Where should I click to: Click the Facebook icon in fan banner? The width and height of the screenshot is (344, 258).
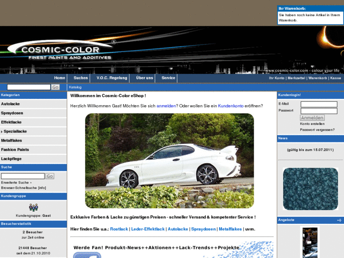[x=87, y=255]
